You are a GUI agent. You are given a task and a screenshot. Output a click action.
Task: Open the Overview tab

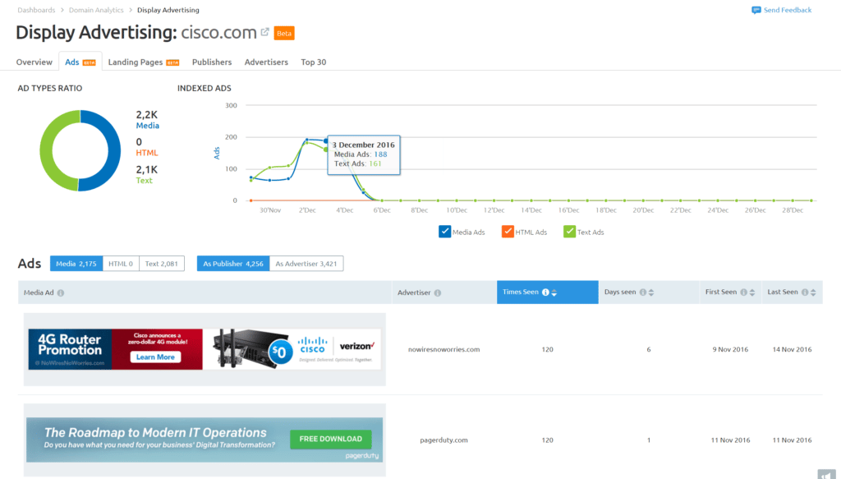coord(34,62)
